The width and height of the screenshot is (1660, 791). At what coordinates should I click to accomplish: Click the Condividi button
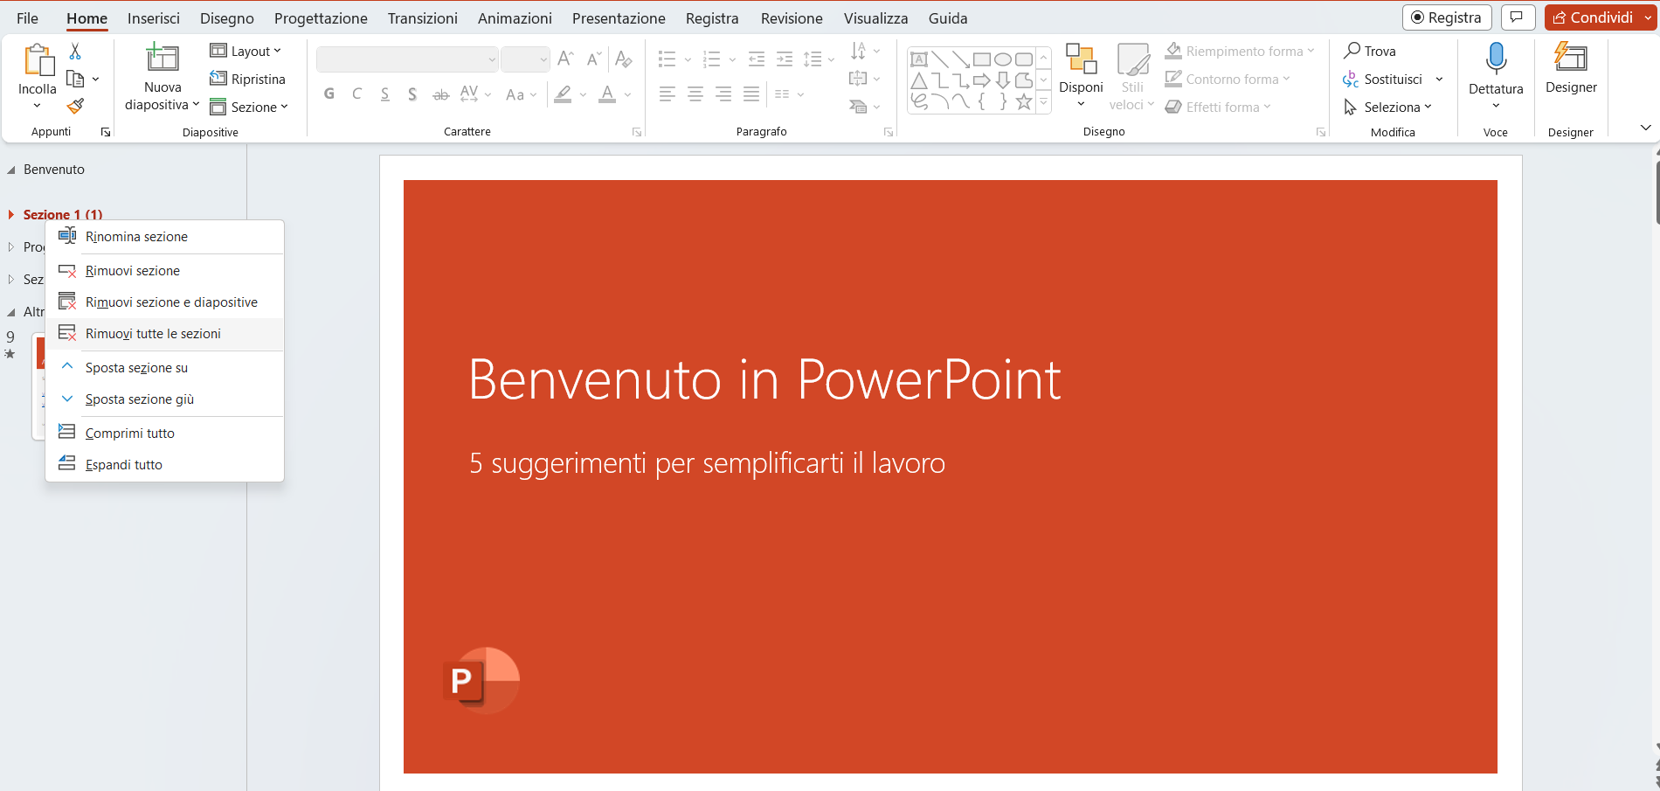coord(1599,17)
